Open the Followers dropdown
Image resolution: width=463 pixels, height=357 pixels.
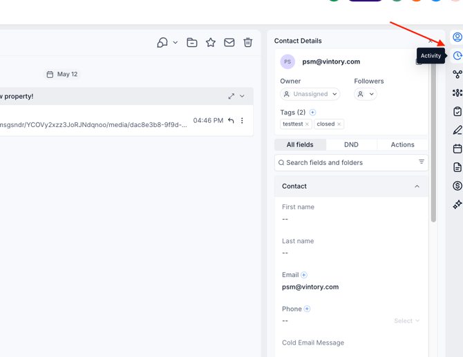[x=366, y=94]
